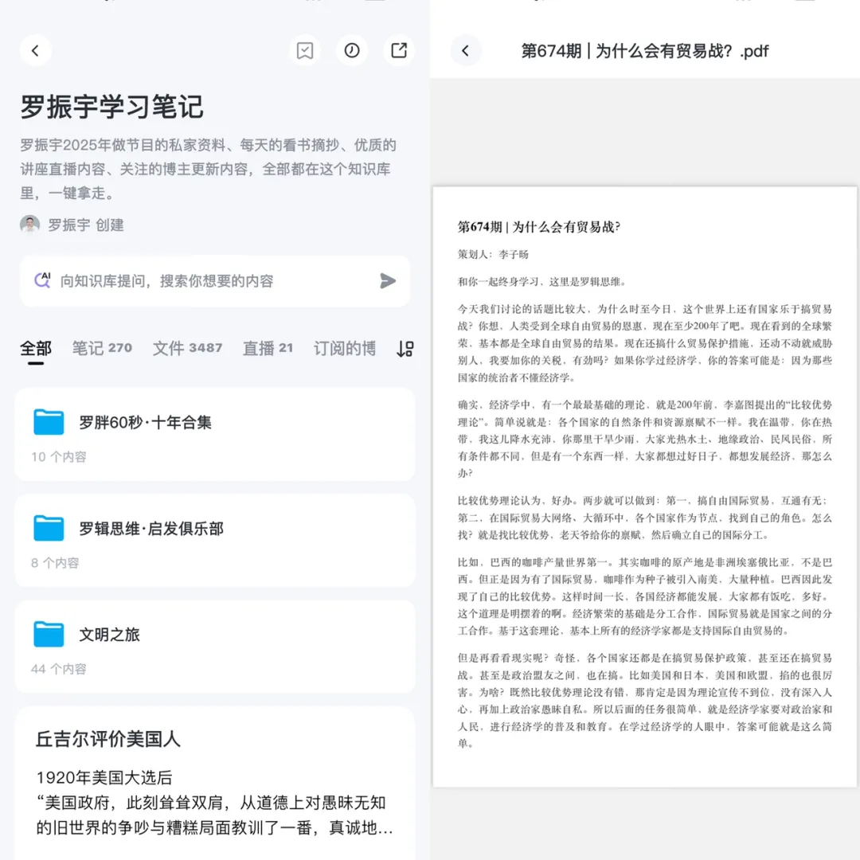This screenshot has width=860, height=860.
Task: Switch to the 文件 3487 tab
Action: 188,349
